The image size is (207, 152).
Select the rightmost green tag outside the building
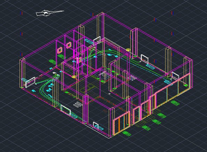tap(175, 103)
